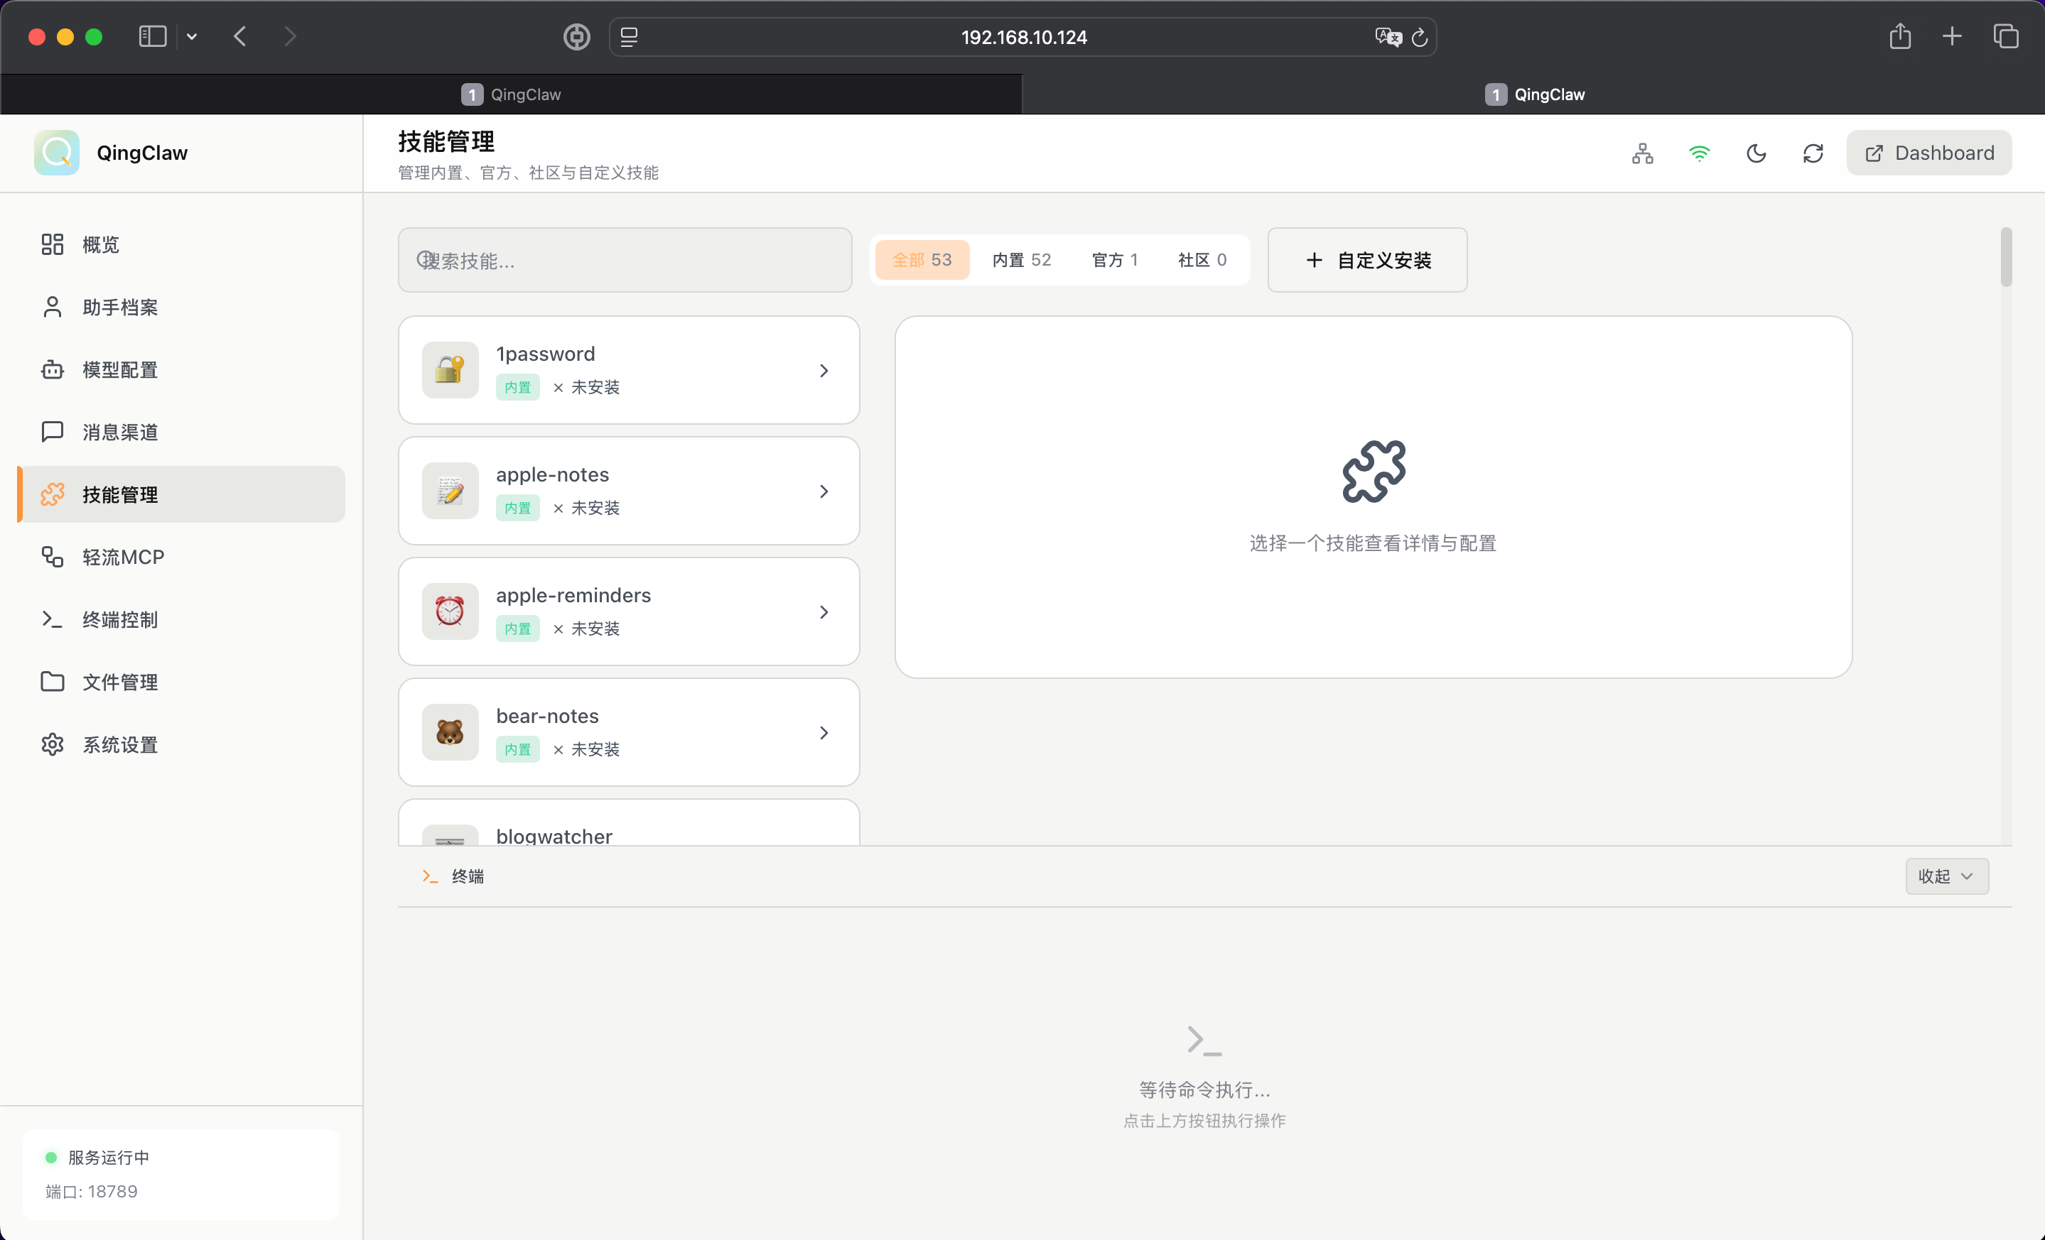Click the 1password lock icon

pyautogui.click(x=450, y=370)
